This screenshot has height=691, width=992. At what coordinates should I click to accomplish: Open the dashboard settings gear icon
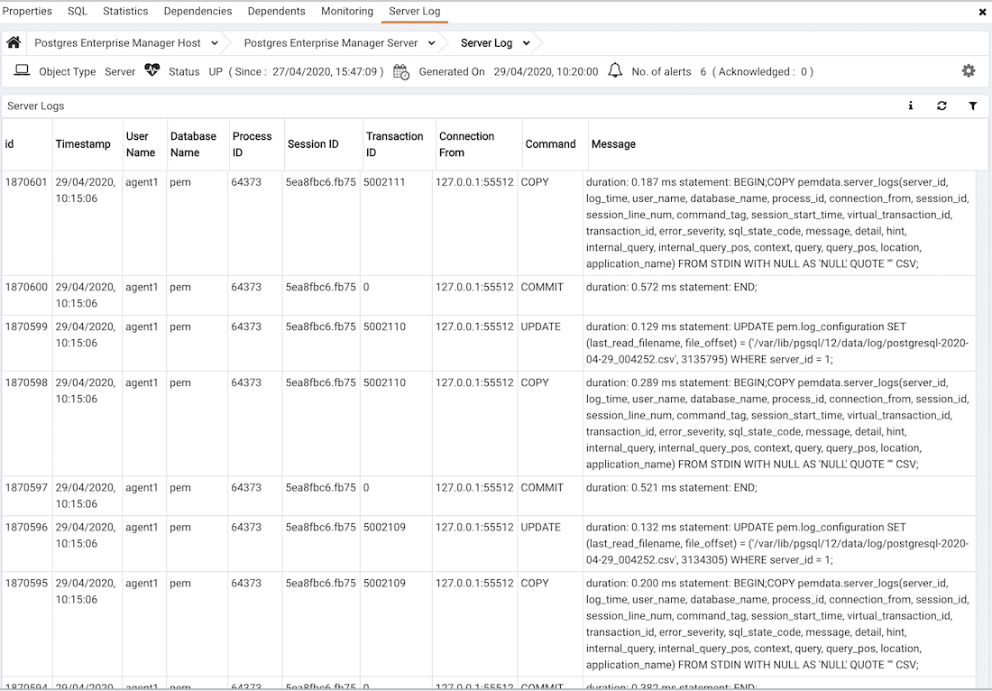[x=969, y=71]
